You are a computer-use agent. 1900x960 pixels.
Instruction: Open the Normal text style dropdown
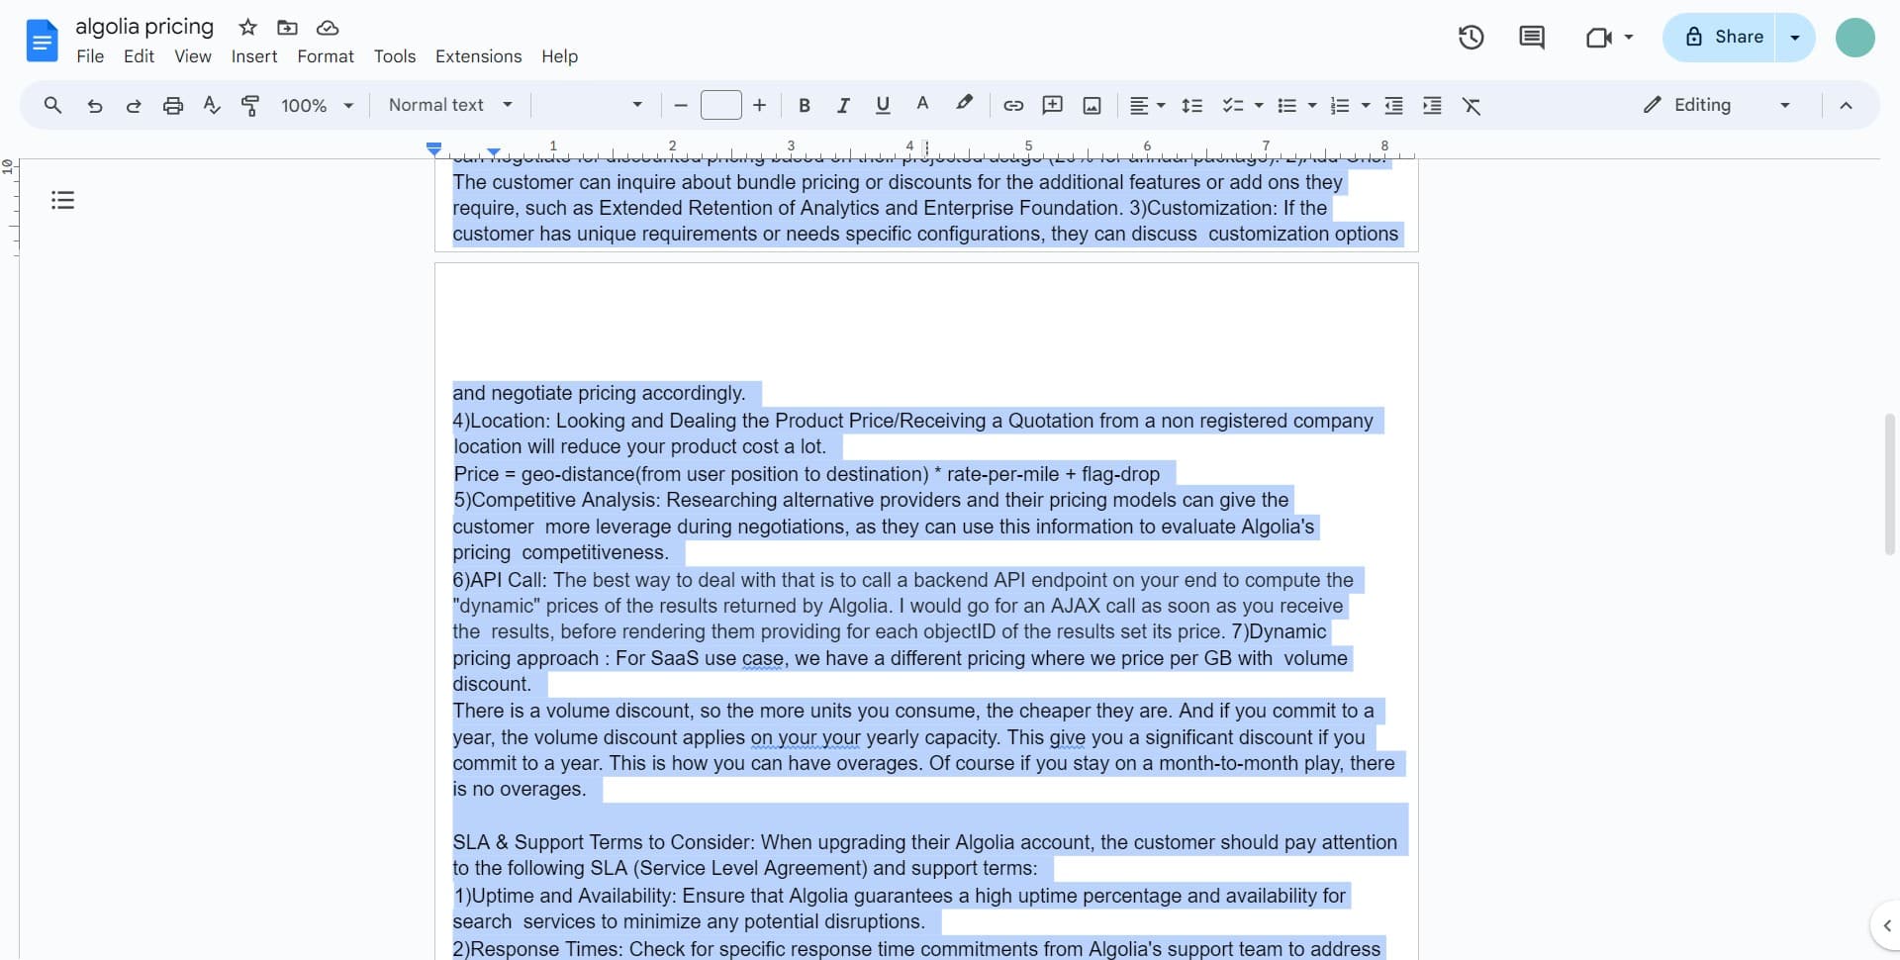[450, 105]
